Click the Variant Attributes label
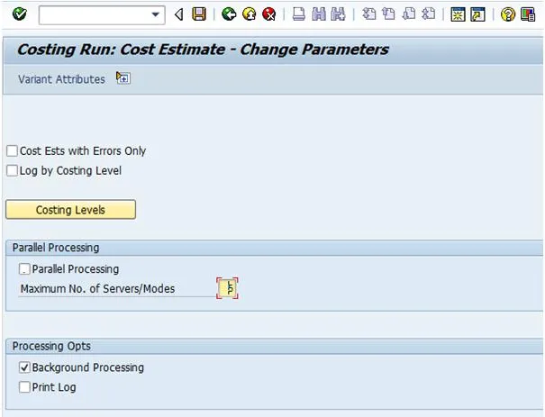This screenshot has height=417, width=545. 61,79
